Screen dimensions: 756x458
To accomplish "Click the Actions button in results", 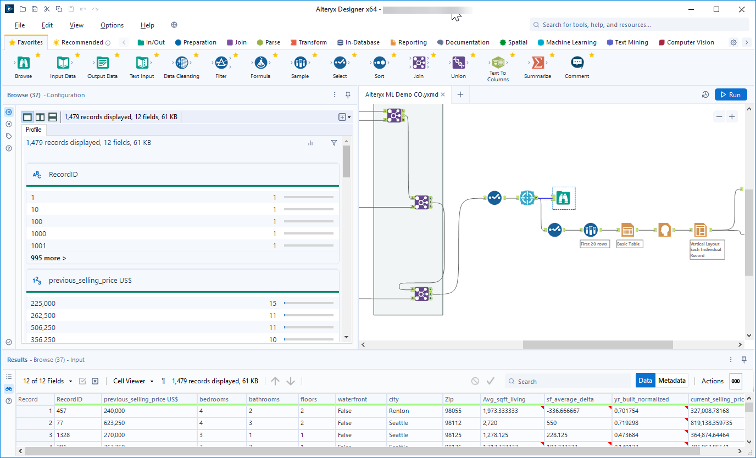I will click(x=712, y=381).
